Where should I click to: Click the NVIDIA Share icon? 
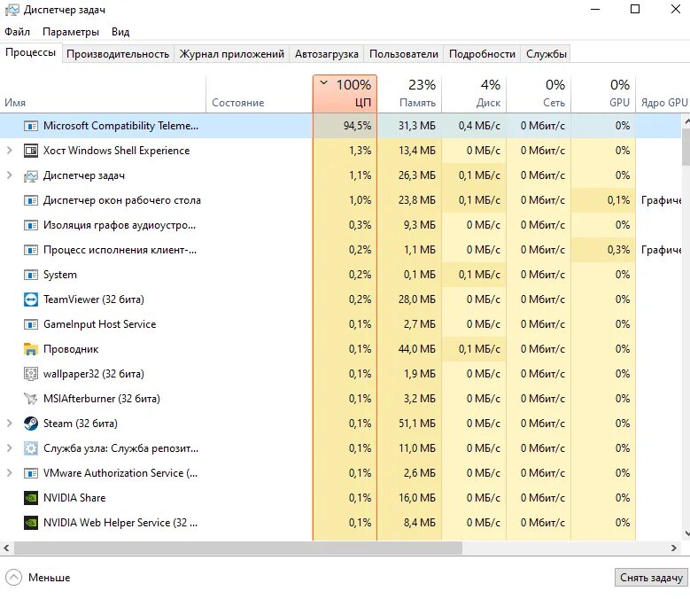[30, 498]
